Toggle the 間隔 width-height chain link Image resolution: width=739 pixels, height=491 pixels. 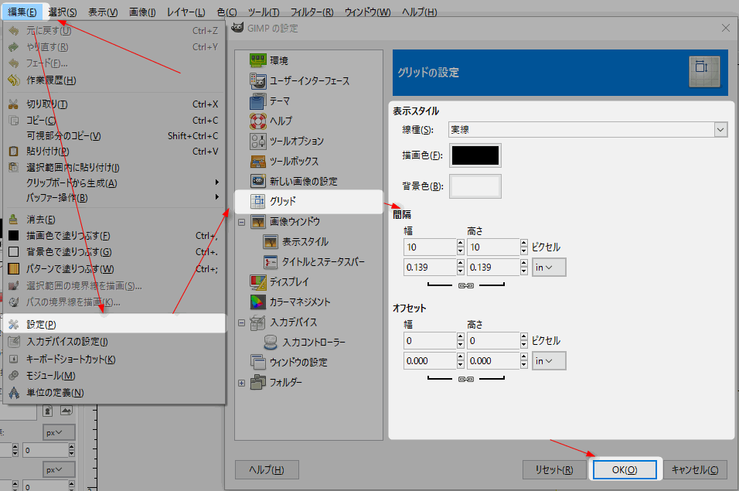pyautogui.click(x=466, y=285)
